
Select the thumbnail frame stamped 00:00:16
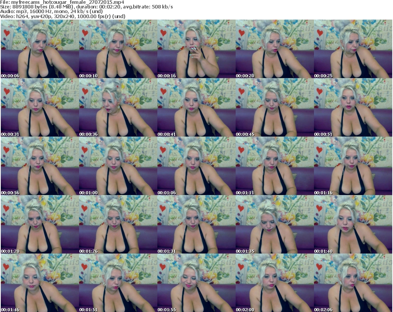(x=196, y=49)
